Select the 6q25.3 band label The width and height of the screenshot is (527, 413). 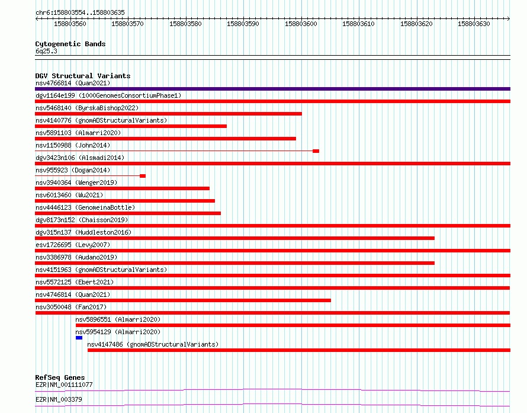click(x=46, y=51)
